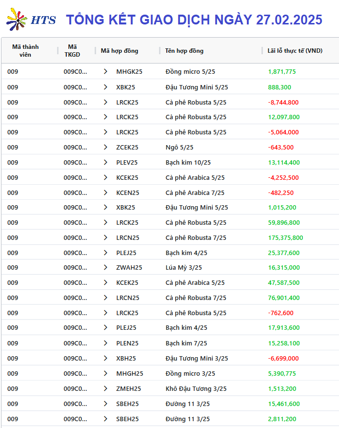The width and height of the screenshot is (339, 428).
Task: Sort by Mã hợp đồng column header
Action: (120, 51)
